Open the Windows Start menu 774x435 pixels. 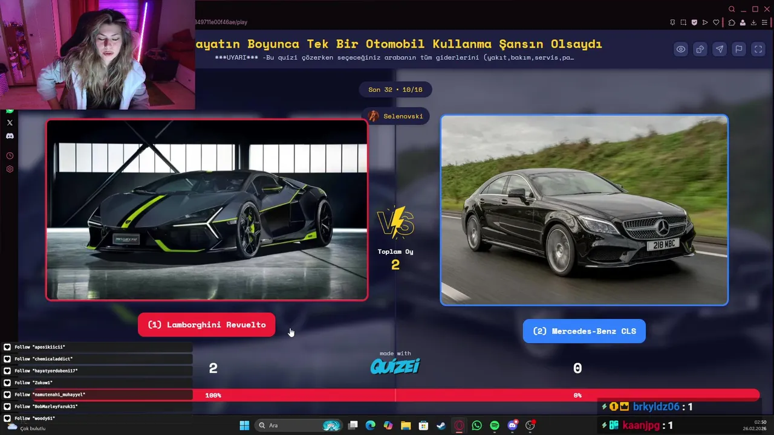244,425
